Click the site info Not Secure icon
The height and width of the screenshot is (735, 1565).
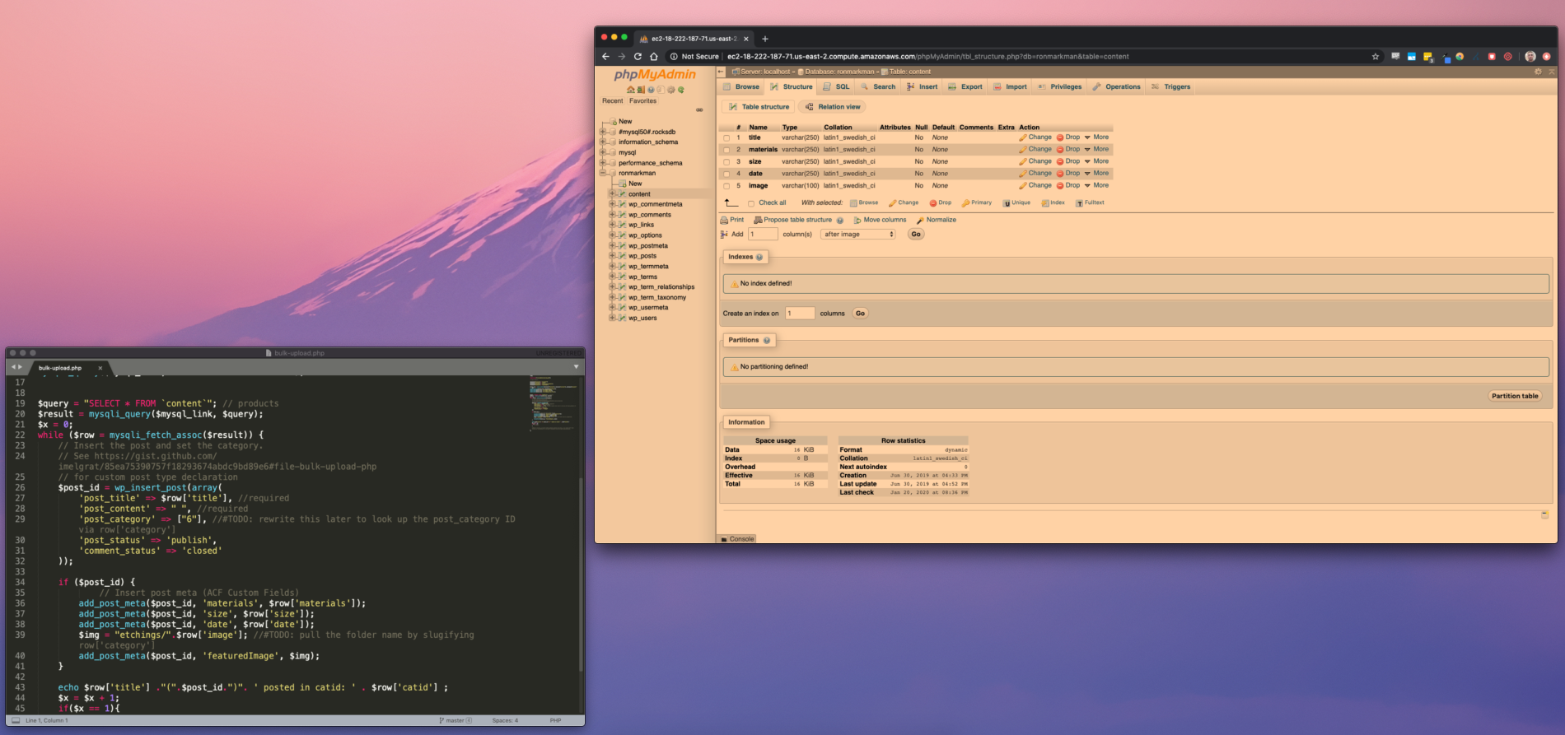[x=674, y=57]
